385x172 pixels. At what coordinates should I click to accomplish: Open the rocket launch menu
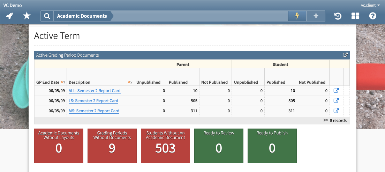pyautogui.click(x=9, y=16)
